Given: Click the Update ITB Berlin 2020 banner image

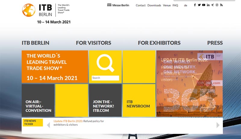Looking at the screenshot, I should click(189, 84).
